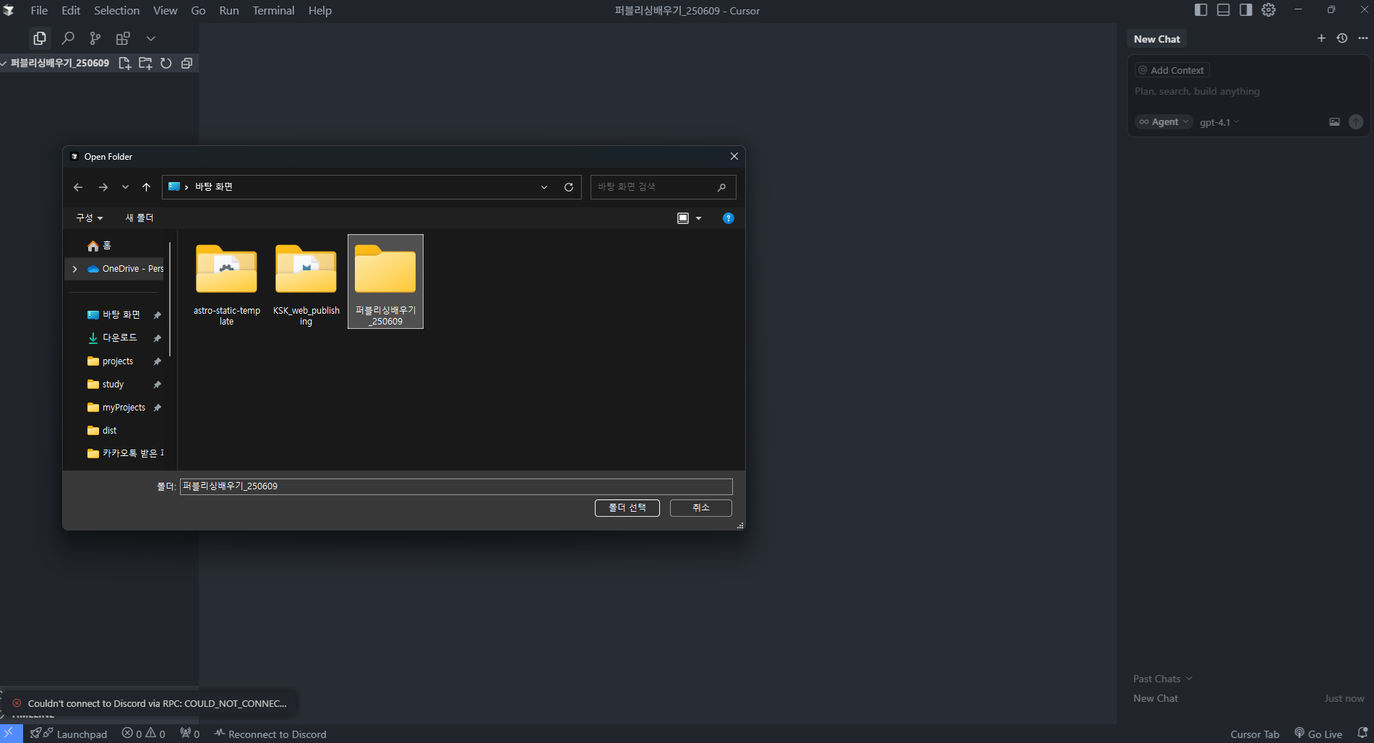Open the Search view icon
Screen dimensions: 1374x743
click(68, 38)
